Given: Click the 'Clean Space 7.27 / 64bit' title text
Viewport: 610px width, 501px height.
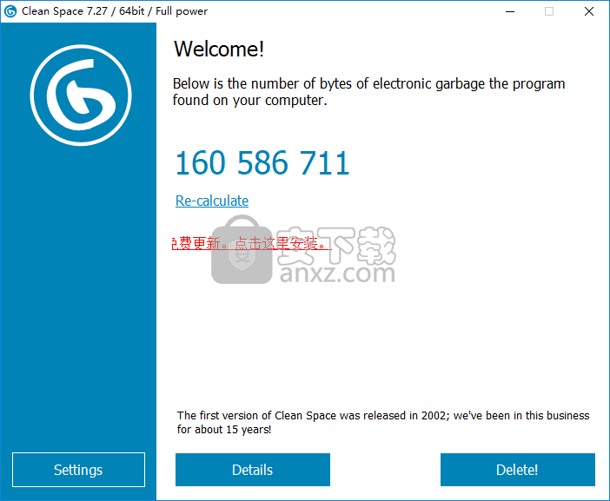Looking at the screenshot, I should click(115, 11).
